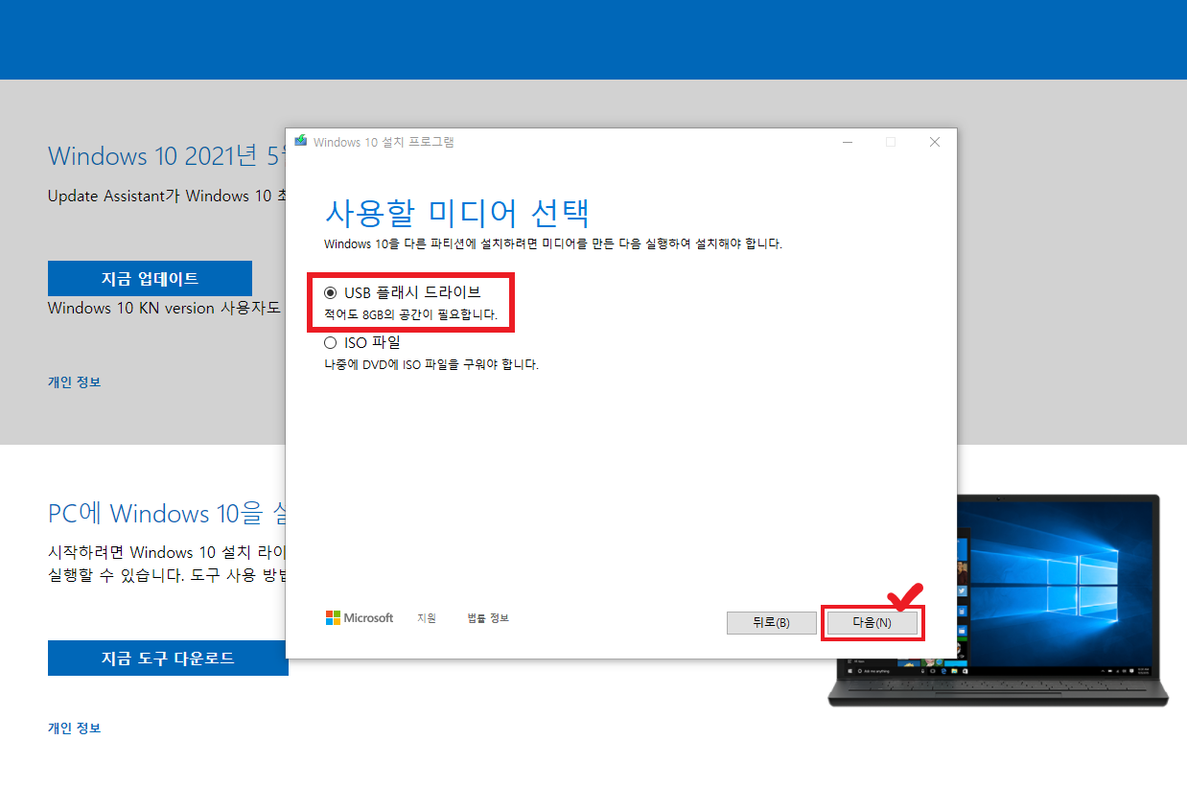The image size is (1187, 786).
Task: Click text 나중에 DVD에 ISO 파일을 구워야 합니다.
Action: 431,365
